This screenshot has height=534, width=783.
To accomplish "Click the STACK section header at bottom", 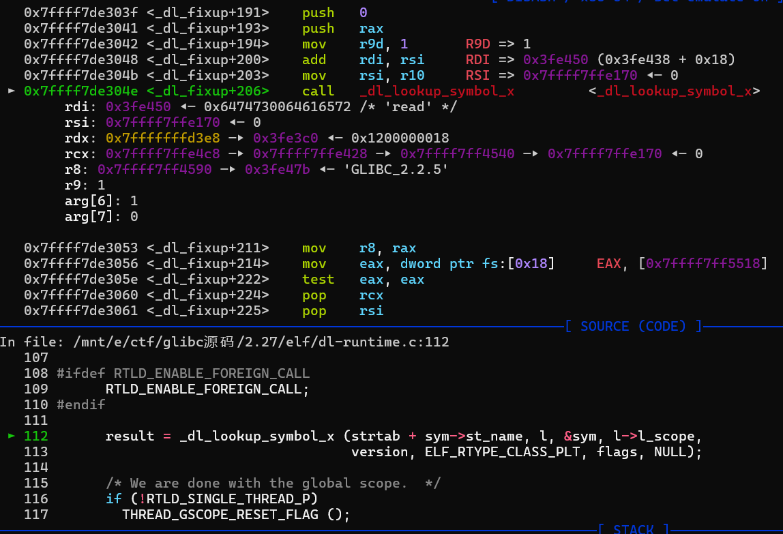I will [x=634, y=529].
